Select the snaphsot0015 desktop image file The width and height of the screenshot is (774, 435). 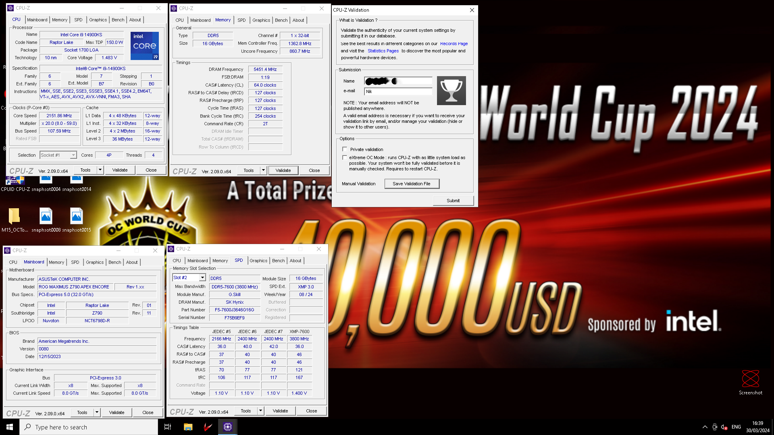[77, 220]
